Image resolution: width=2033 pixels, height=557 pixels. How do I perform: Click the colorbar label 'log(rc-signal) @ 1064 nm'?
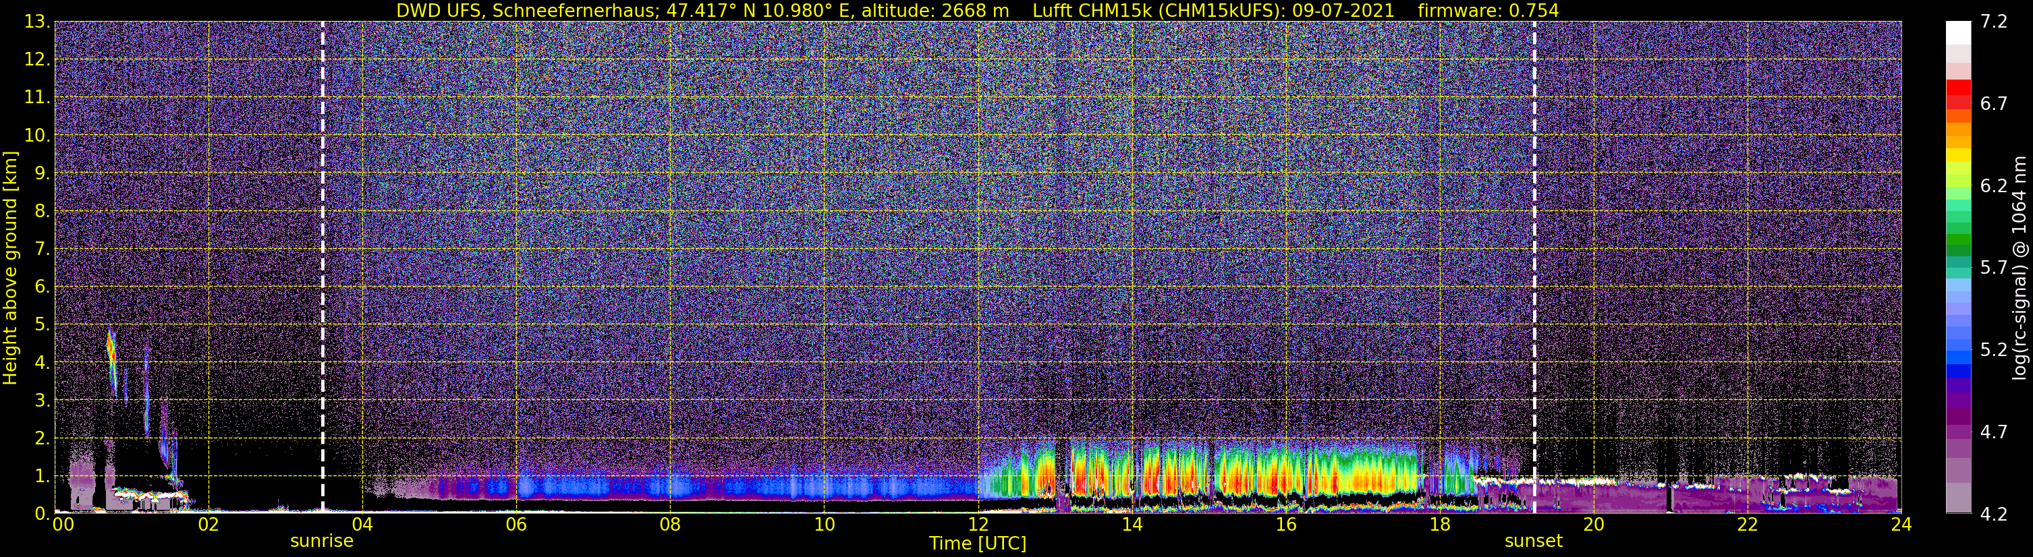tap(2019, 268)
